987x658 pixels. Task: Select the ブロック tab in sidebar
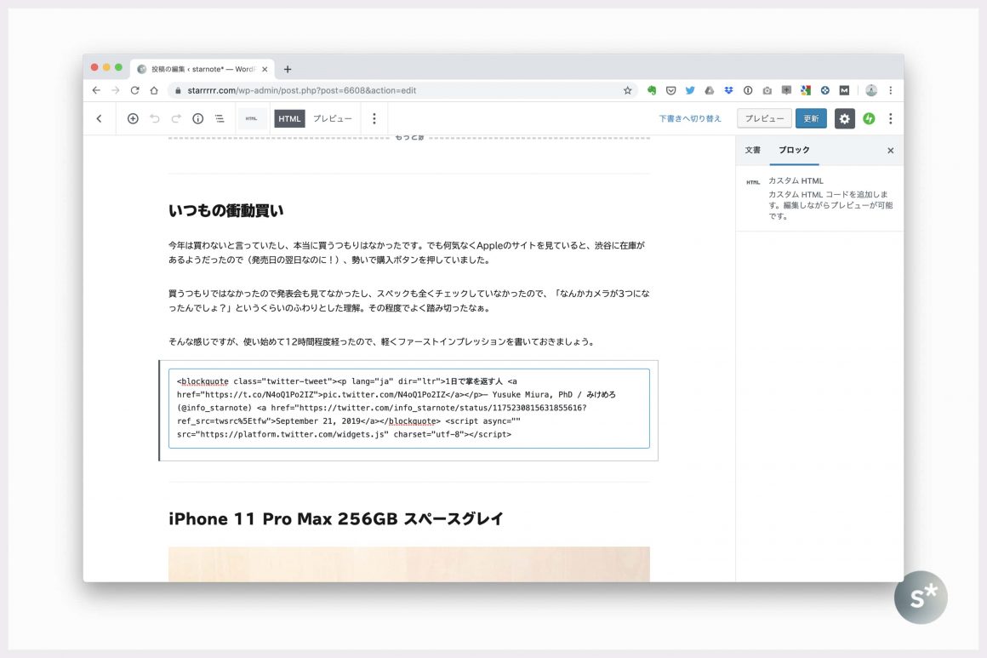(794, 150)
